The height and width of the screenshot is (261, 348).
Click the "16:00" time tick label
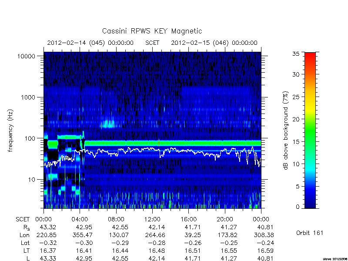189,220
